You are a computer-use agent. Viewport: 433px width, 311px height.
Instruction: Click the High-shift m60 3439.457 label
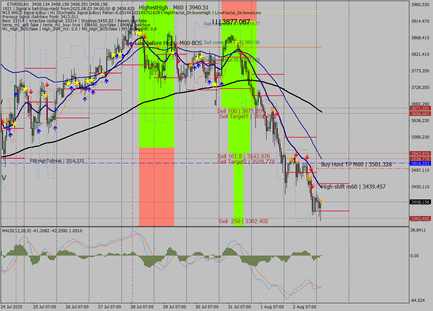tap(353, 187)
